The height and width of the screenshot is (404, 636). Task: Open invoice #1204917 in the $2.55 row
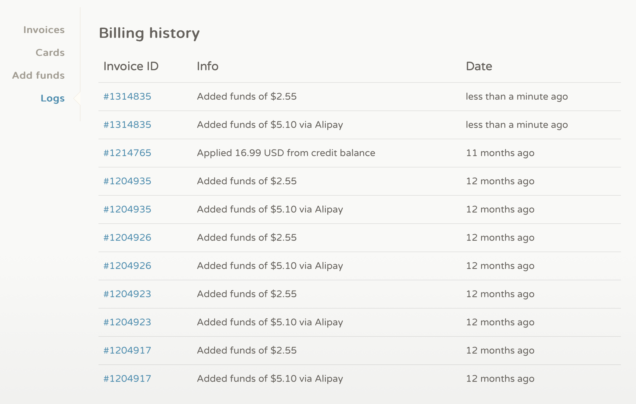[x=127, y=350]
